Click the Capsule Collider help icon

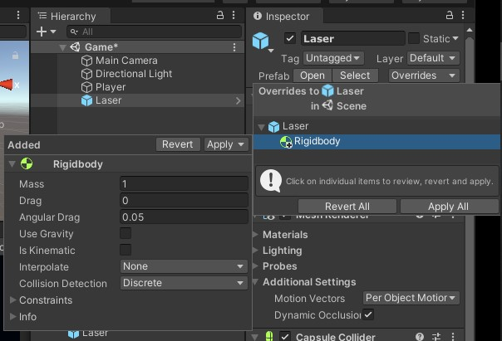420,337
